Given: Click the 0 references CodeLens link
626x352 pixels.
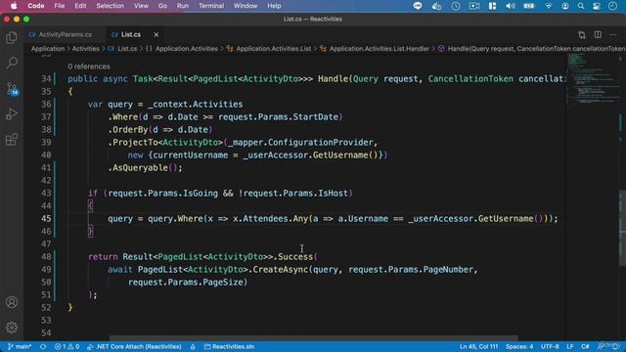Looking at the screenshot, I should 89,66.
